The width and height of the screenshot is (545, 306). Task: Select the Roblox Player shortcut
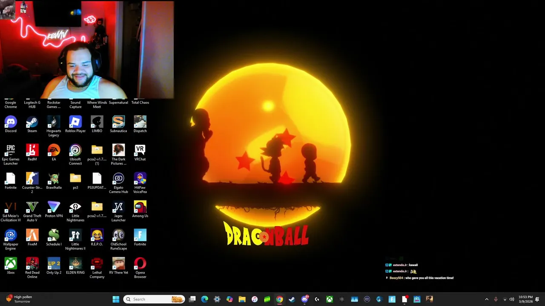tap(75, 125)
